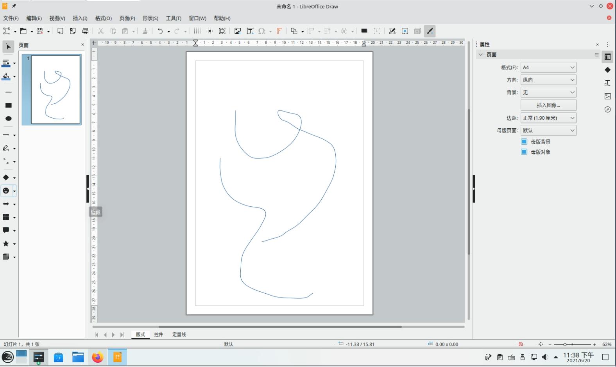Select the Ellipse drawing tool

point(8,119)
